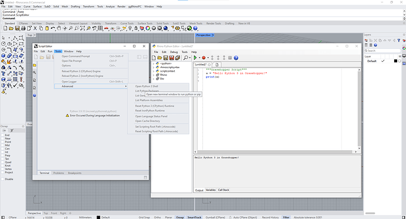Enable the End osnap checkbox
Viewport: 406px width, 219px height.
[x=3, y=135]
